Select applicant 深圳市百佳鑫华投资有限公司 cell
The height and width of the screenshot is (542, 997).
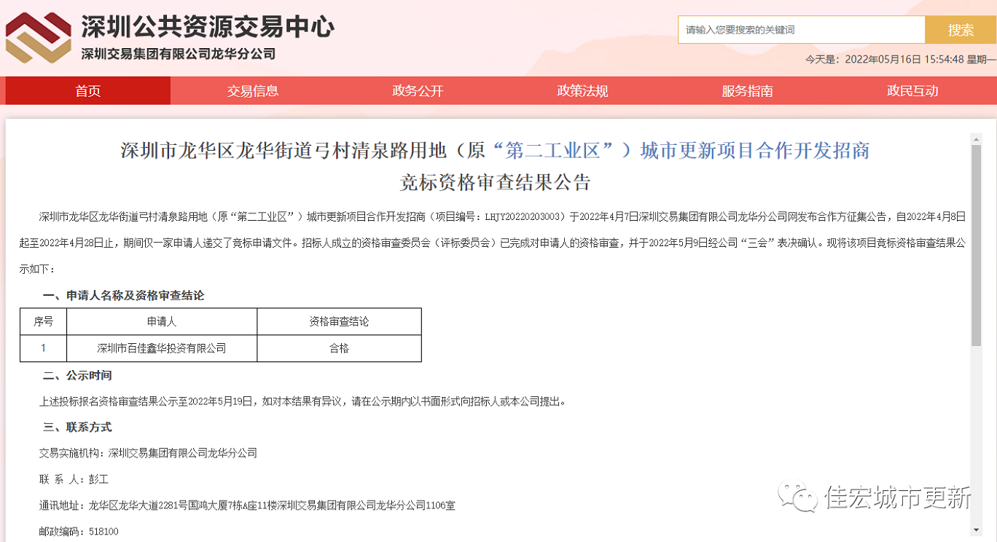162,348
